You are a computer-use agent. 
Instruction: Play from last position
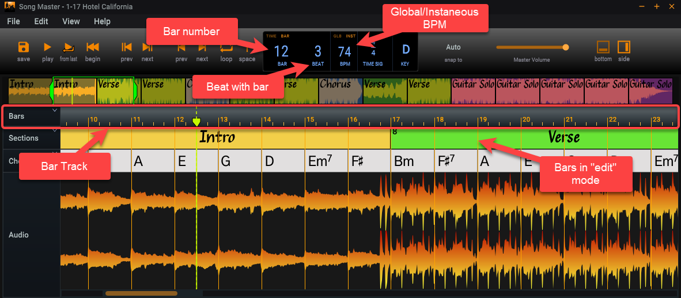tap(69, 50)
